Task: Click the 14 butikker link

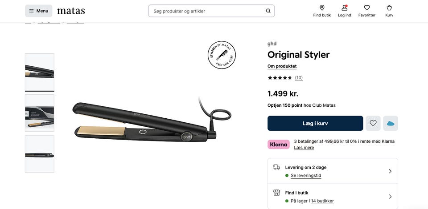Action: (322, 201)
